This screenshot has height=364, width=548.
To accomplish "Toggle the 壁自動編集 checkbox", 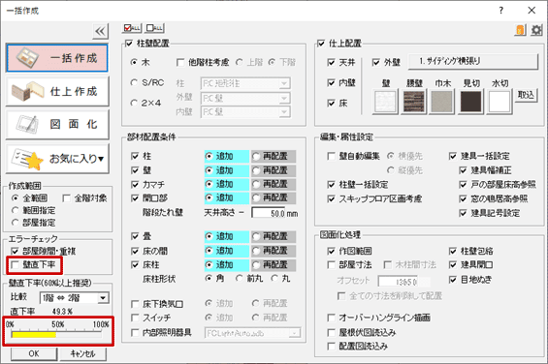I will pyautogui.click(x=331, y=156).
